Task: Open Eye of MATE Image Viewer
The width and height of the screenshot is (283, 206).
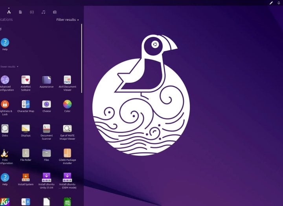Action: pos(67,132)
